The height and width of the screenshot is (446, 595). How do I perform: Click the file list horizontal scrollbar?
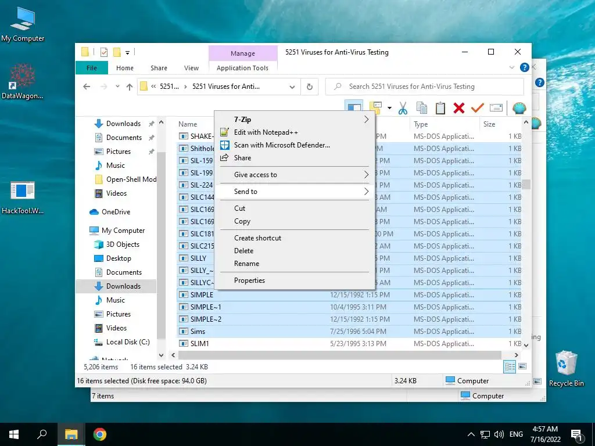(339, 355)
